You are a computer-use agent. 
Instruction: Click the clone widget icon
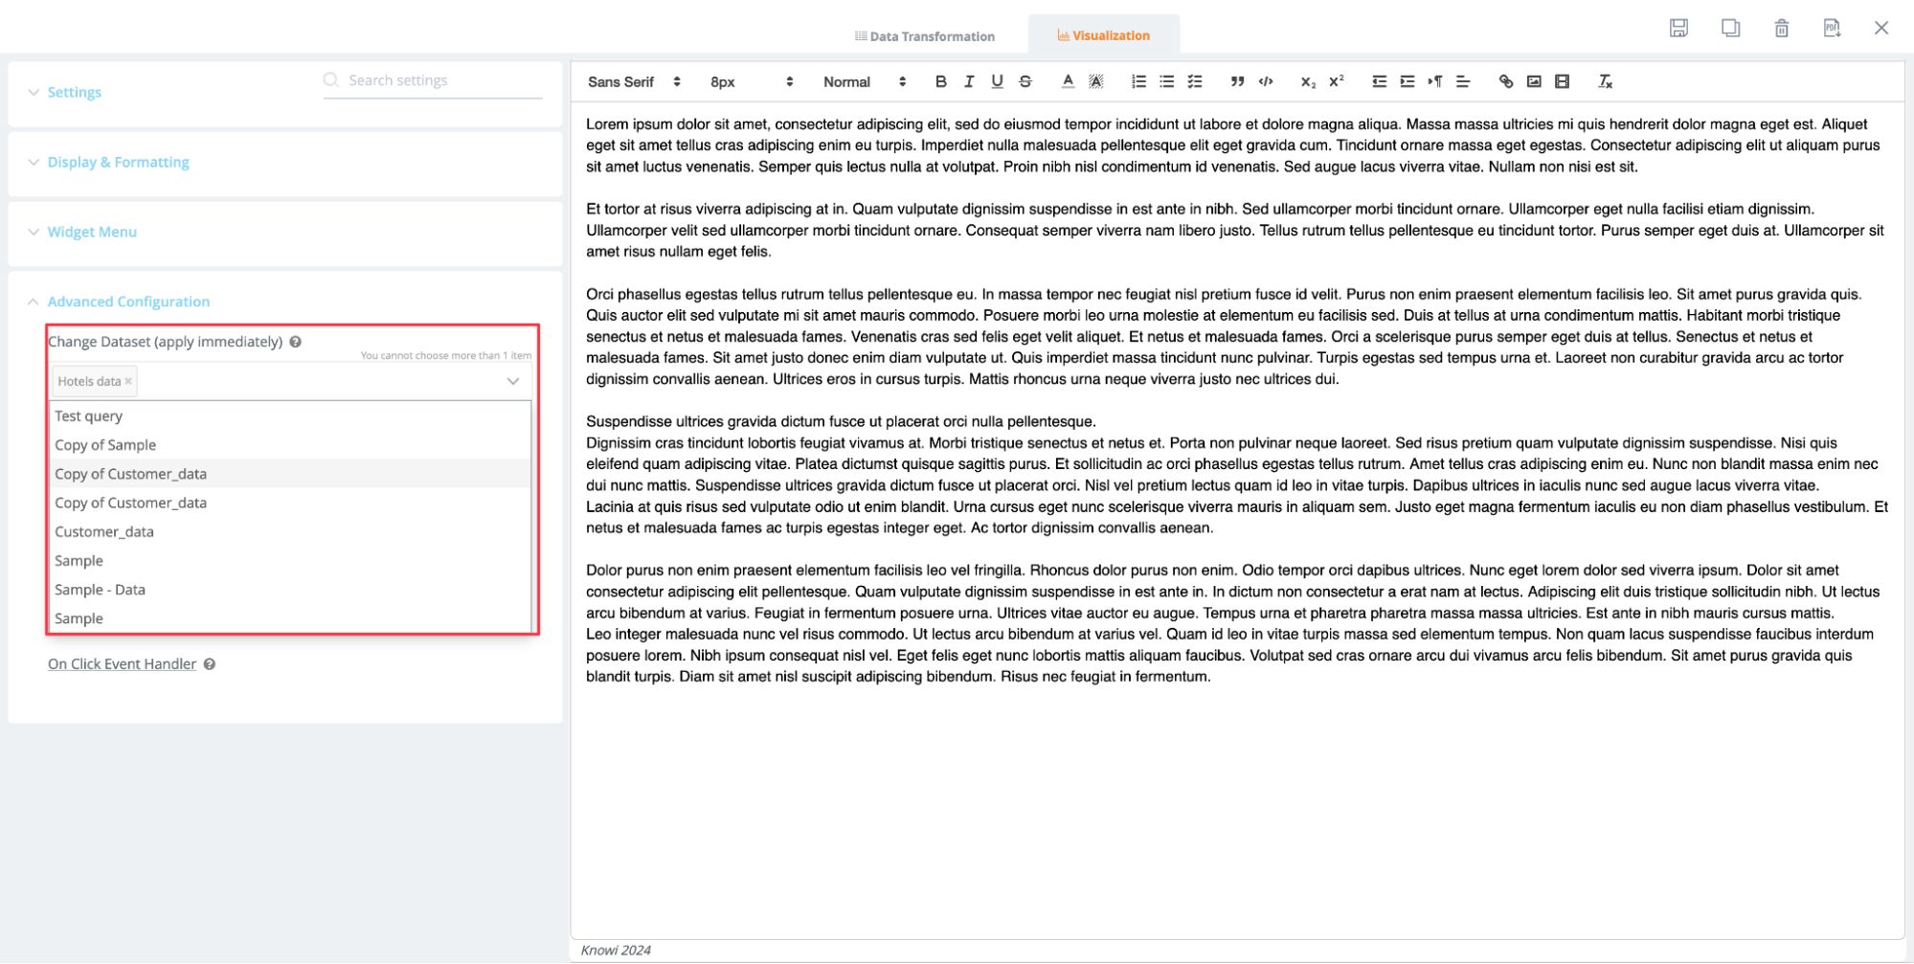pos(1730,28)
